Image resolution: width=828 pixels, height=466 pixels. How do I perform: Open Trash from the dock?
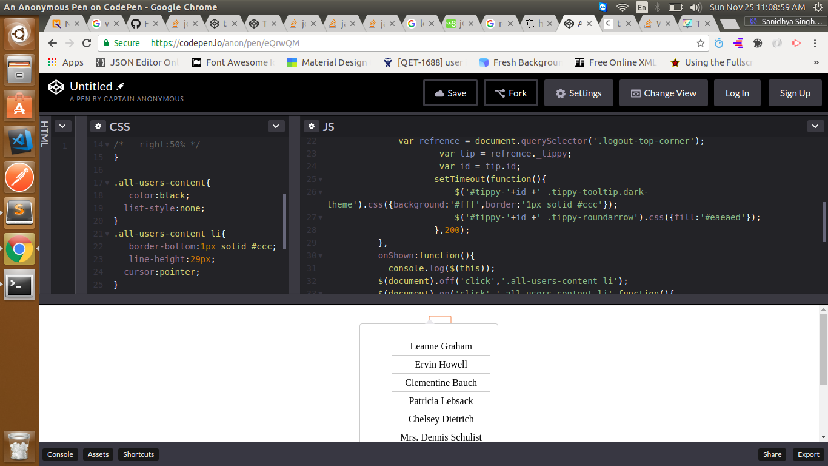tap(19, 446)
